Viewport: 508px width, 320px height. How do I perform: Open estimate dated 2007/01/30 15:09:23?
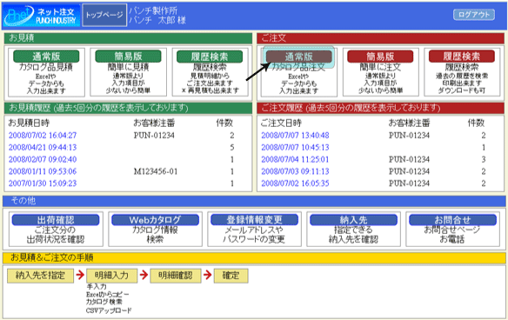(x=43, y=183)
